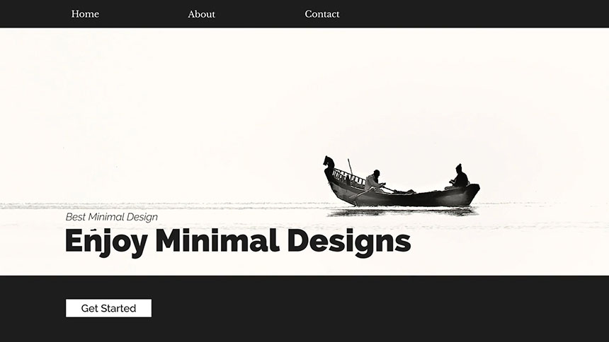
Task: Select the 'Enjoy Minimal Designs' headline text
Action: pyautogui.click(x=238, y=242)
